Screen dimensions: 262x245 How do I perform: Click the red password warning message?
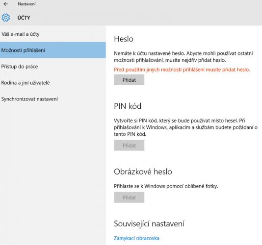tap(182, 70)
